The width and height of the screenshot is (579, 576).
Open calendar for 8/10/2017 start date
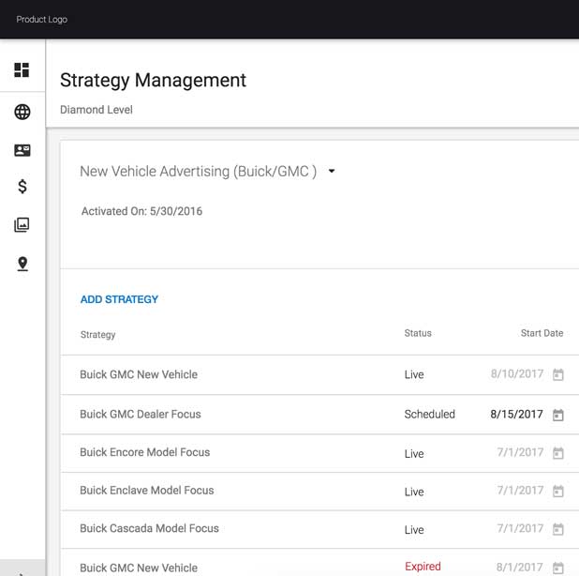tap(557, 375)
